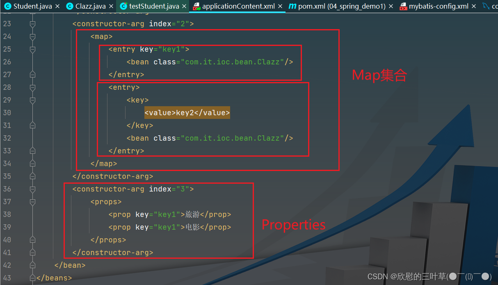Close the Clazz.java tab

point(111,7)
